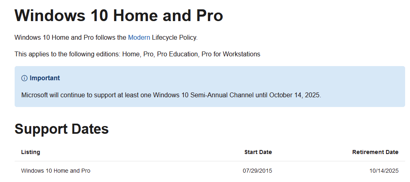This screenshot has height=182, width=410.
Task: Click the 'Home' edition in the editions list
Action: click(131, 54)
